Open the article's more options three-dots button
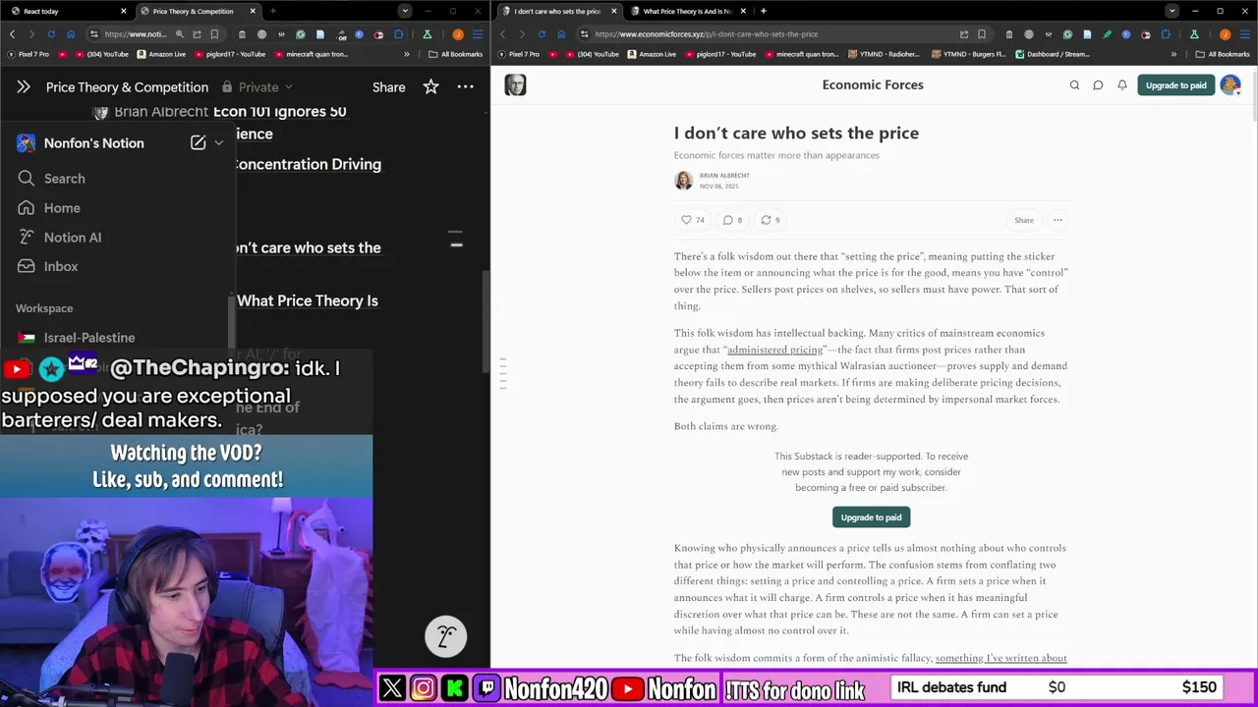The image size is (1258, 707). pyautogui.click(x=1058, y=220)
